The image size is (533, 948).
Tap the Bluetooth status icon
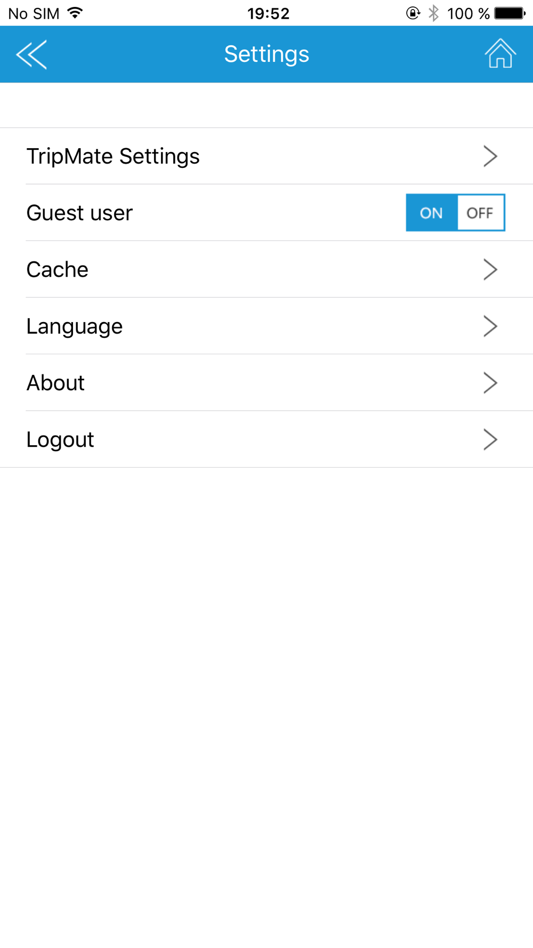click(434, 13)
